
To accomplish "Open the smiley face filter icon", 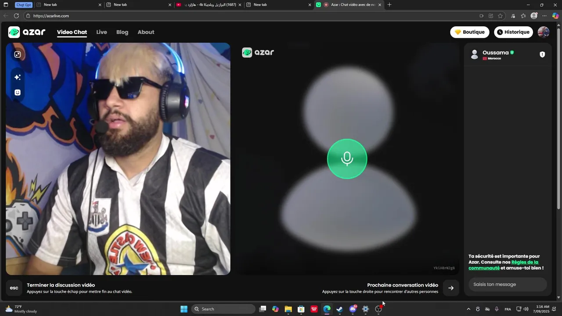I will (x=18, y=93).
